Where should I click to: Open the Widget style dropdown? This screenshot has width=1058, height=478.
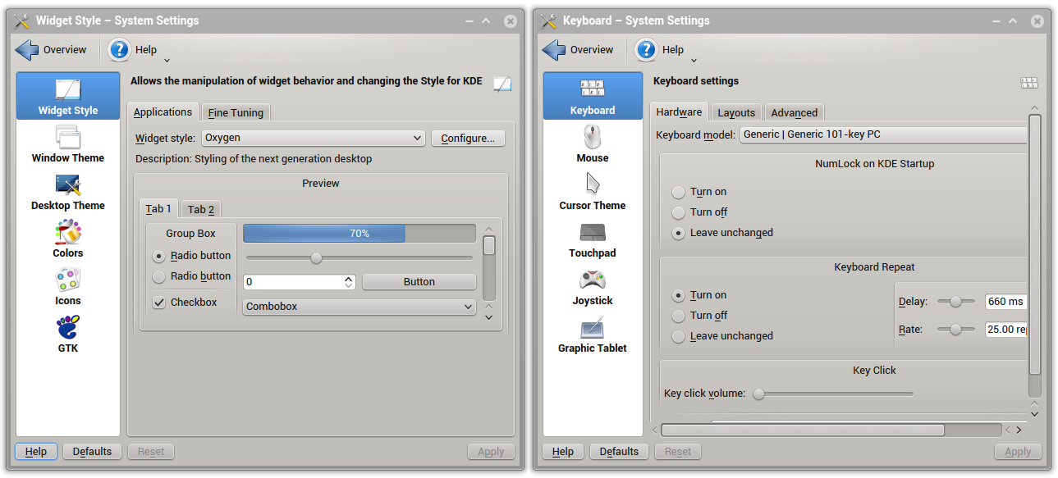coord(313,138)
